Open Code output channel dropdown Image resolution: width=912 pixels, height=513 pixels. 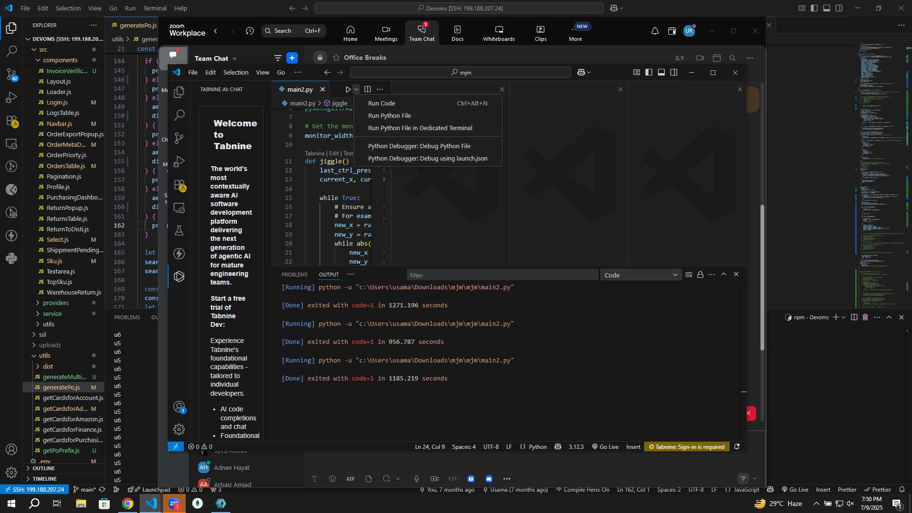pyautogui.click(x=641, y=275)
